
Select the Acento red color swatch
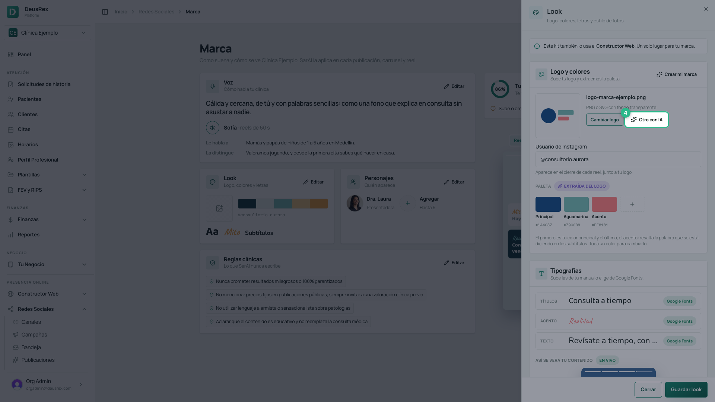[604, 204]
